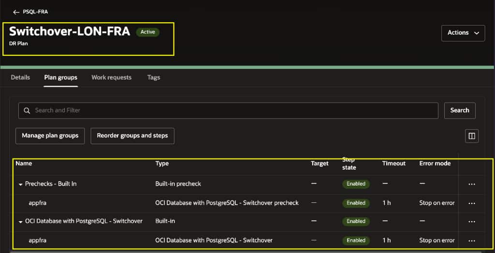Switch to the Details tab

(20, 78)
